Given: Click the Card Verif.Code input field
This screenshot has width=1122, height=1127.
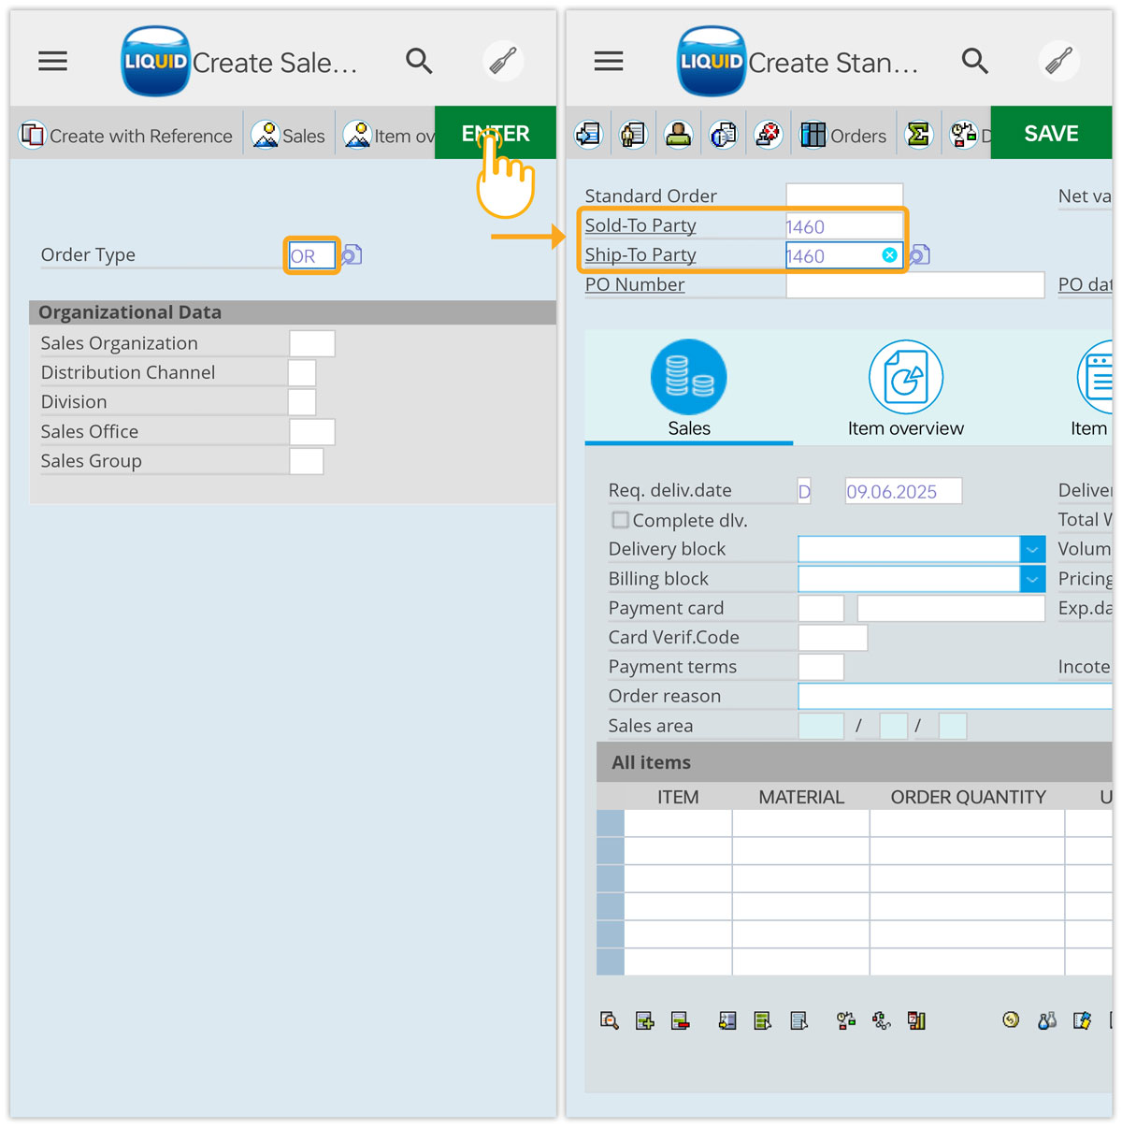Looking at the screenshot, I should 833,638.
